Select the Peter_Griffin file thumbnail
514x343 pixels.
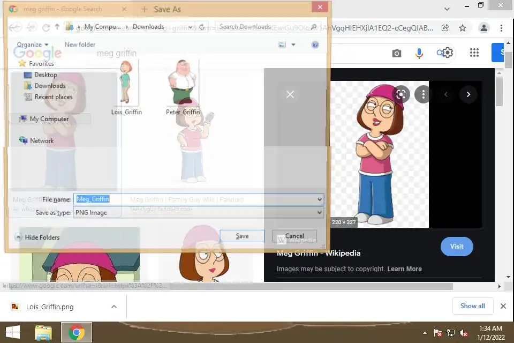tap(183, 87)
